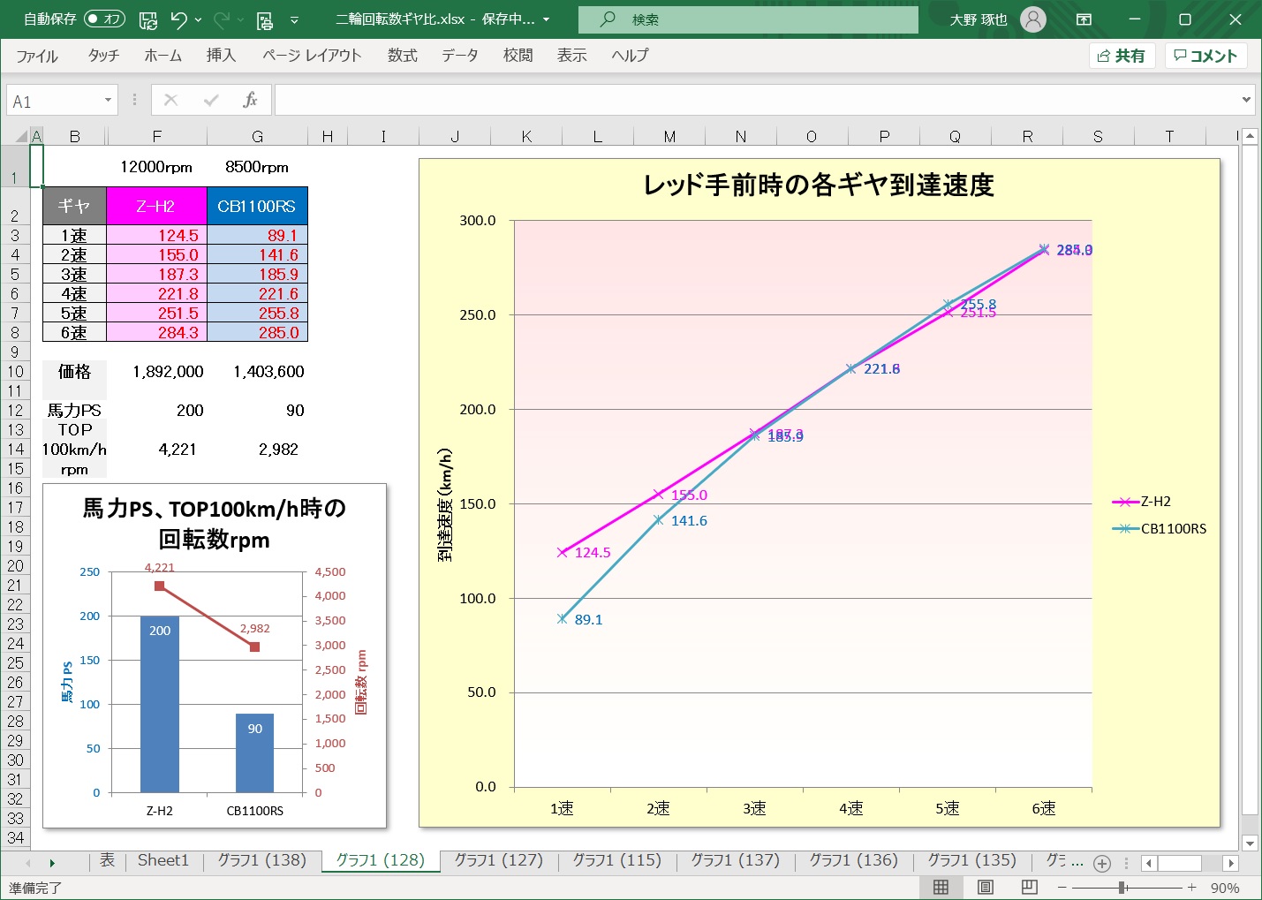
Task: Open the file name save-status dropdown
Action: click(547, 19)
